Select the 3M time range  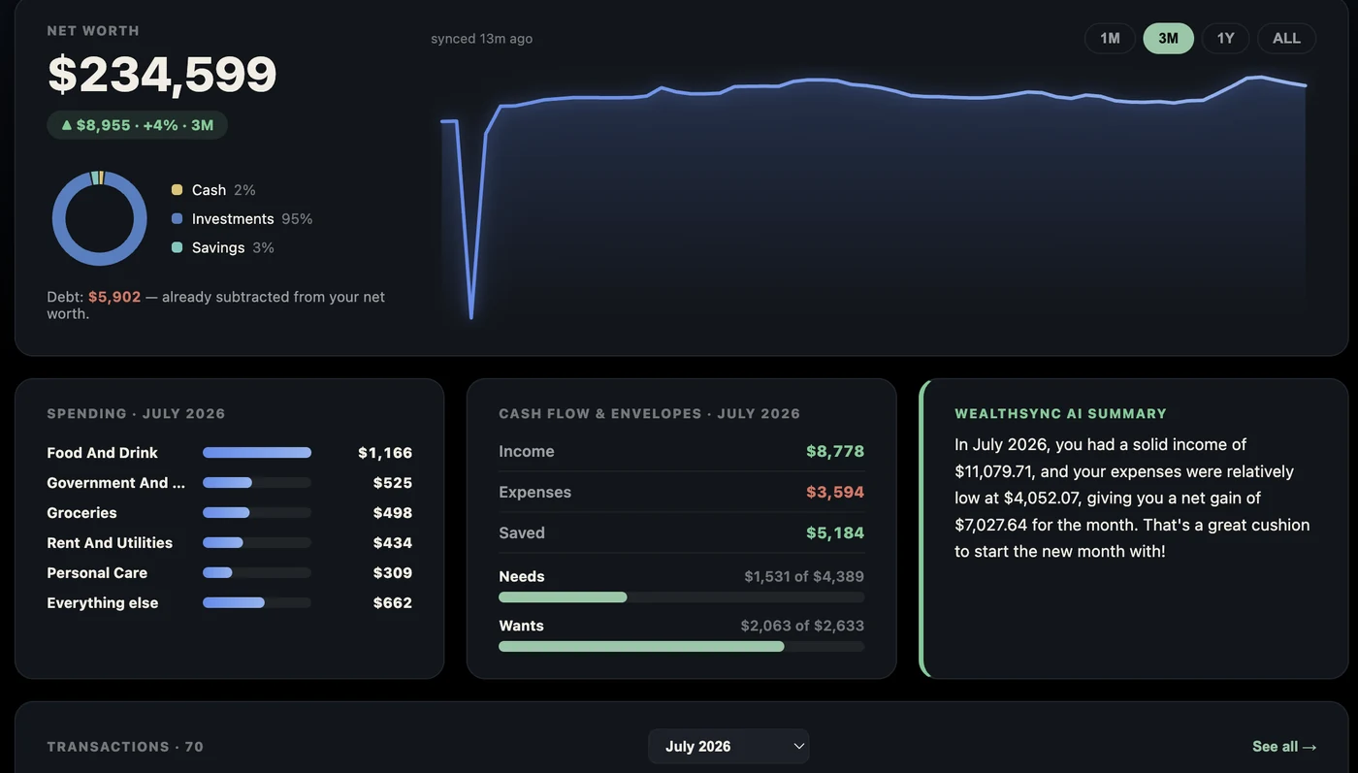click(1168, 38)
